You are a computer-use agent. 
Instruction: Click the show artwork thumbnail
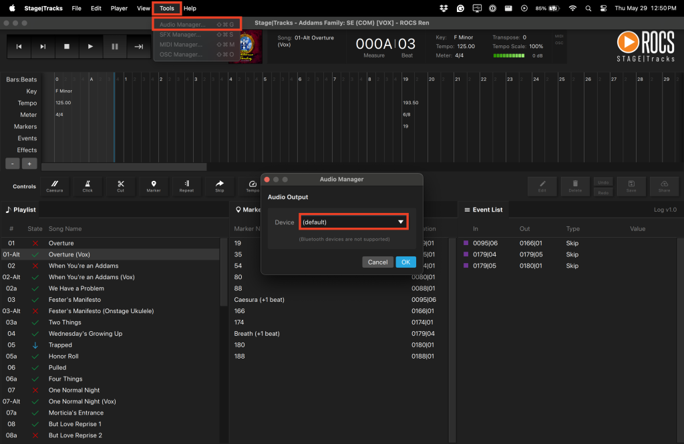[246, 47]
